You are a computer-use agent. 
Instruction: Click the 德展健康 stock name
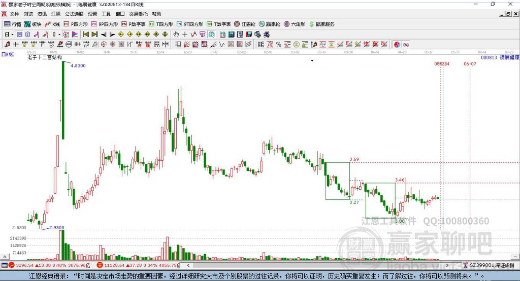509,57
